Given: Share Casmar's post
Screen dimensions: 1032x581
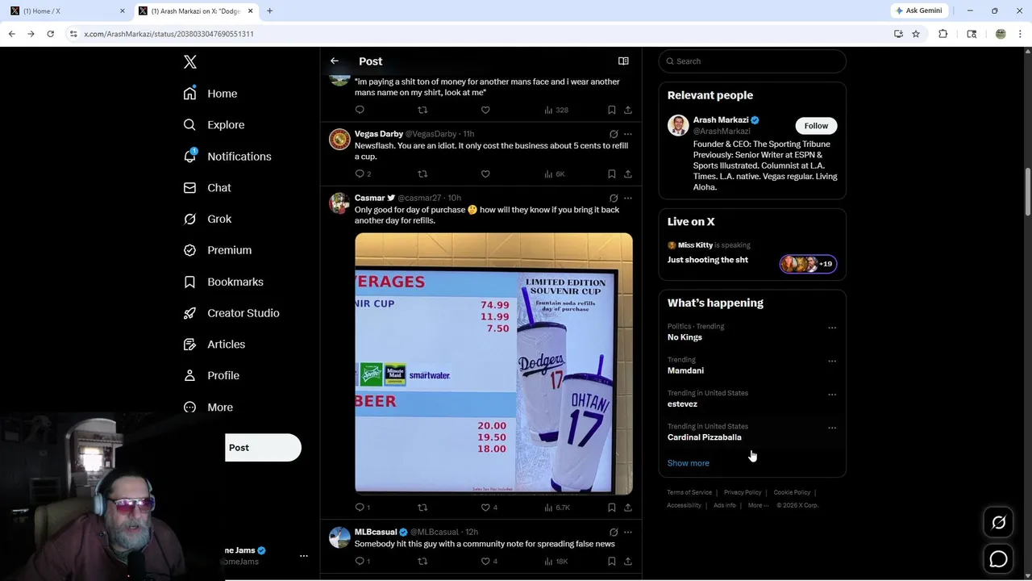Looking at the screenshot, I should 628,508.
